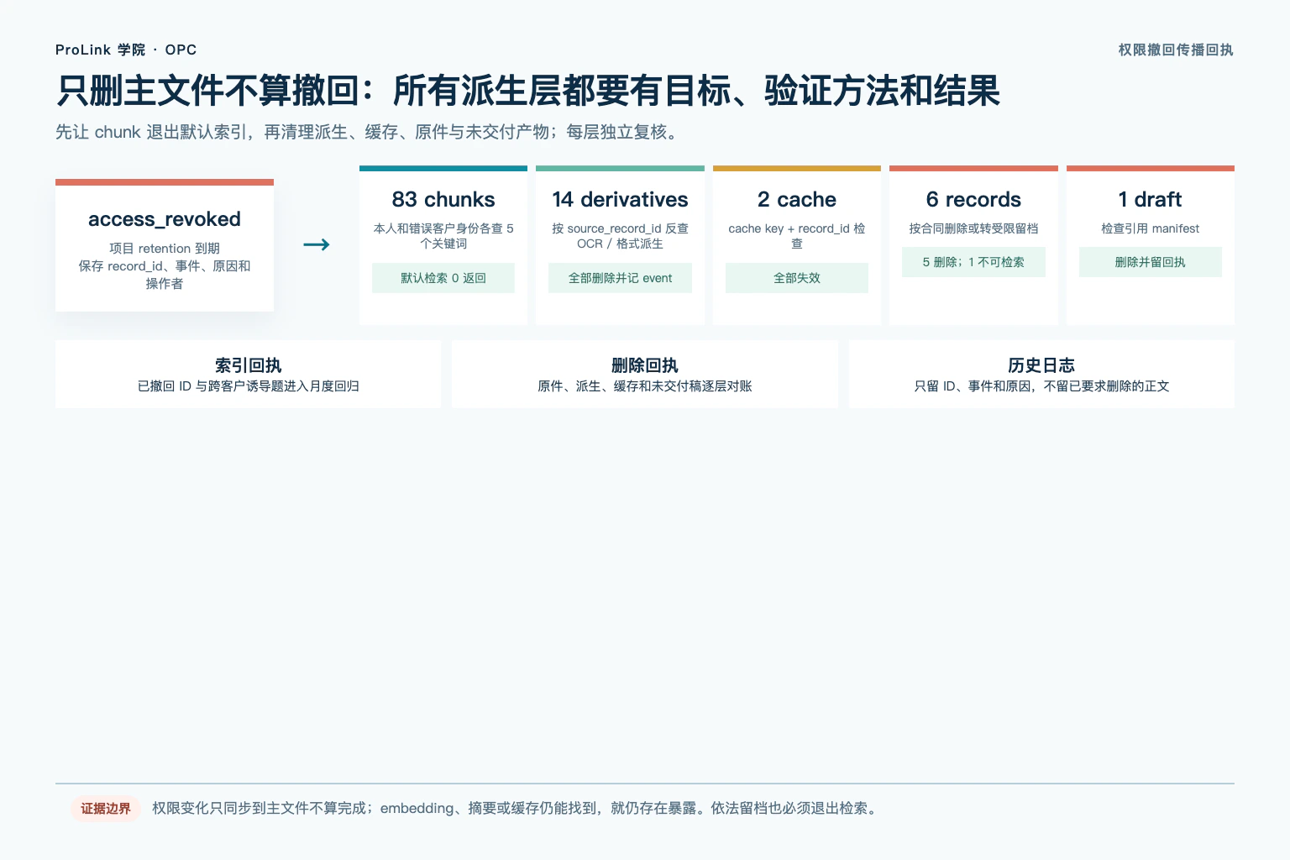1290x860 pixels.
Task: Select the access_revoked card heading
Action: [165, 219]
